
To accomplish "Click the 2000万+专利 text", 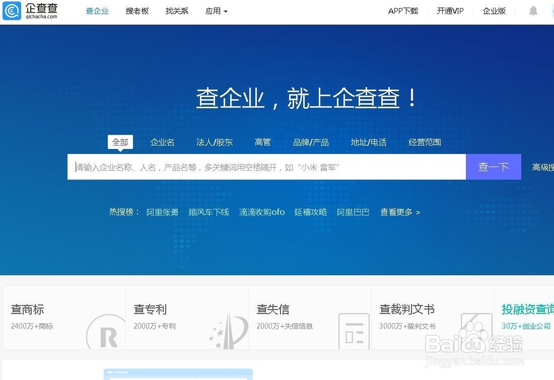I will click(155, 326).
